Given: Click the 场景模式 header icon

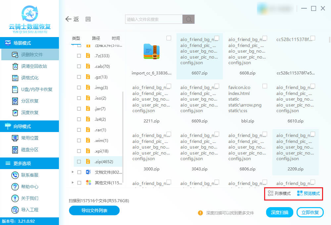Looking at the screenshot, I should (x=8, y=43).
